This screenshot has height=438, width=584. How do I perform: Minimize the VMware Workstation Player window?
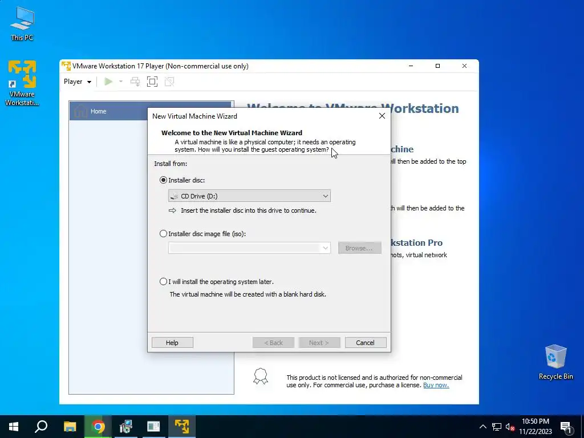[411, 66]
